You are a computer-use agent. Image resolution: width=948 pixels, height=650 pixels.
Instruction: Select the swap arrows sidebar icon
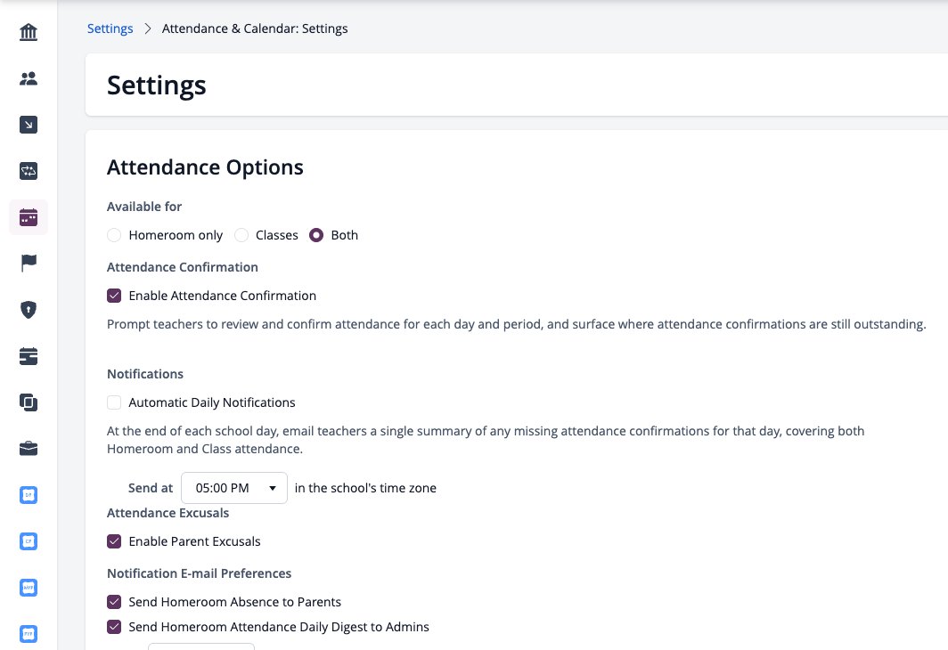tap(29, 171)
